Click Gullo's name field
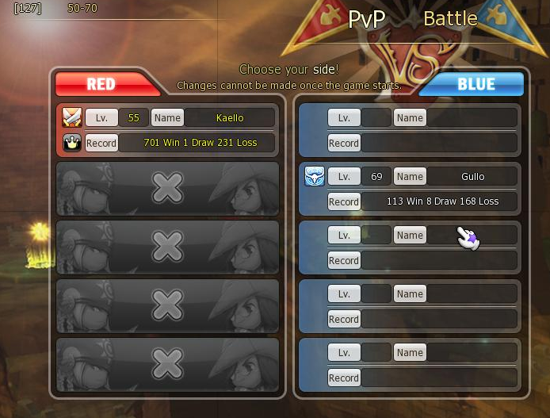Viewport: 550px width, 418px height. (472, 176)
